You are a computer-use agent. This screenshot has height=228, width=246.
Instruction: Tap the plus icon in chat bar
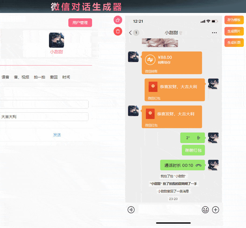coord(216,210)
